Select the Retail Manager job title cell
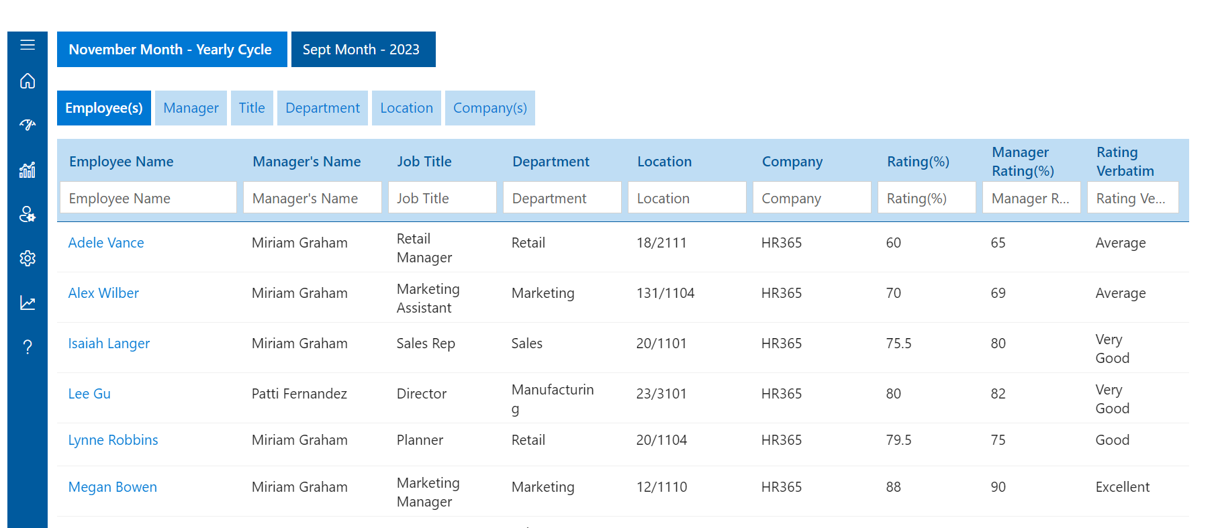Viewport: 1214px width, 528px height. coord(424,248)
